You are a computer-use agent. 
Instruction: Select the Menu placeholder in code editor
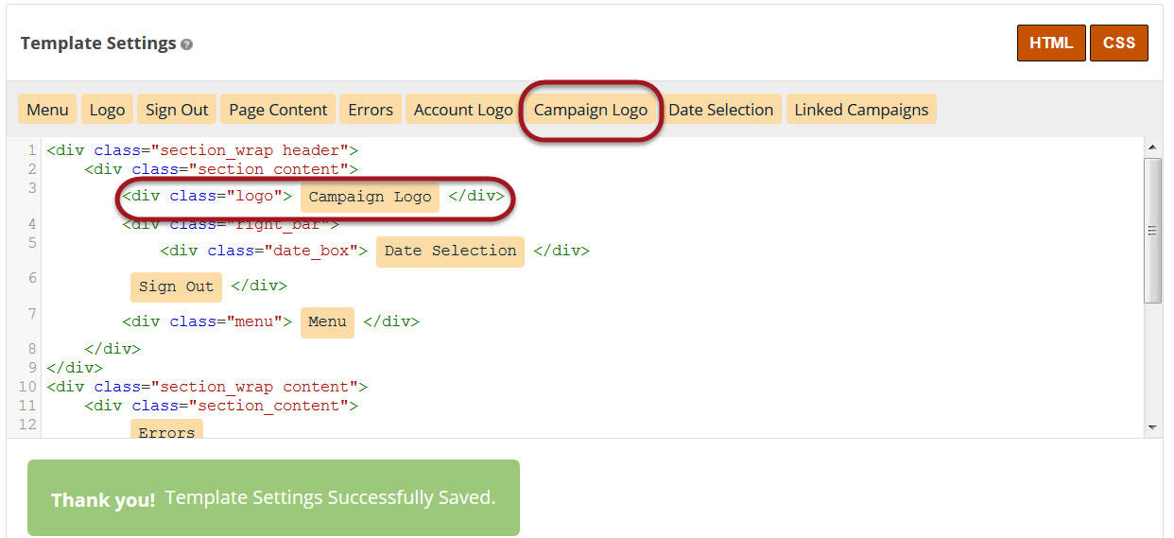(x=327, y=322)
